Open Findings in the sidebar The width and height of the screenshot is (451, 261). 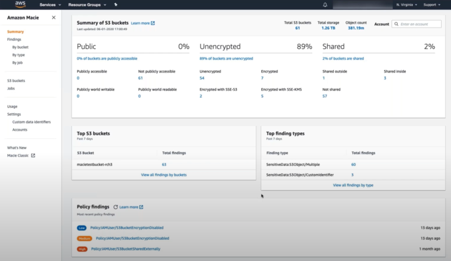[14, 39]
